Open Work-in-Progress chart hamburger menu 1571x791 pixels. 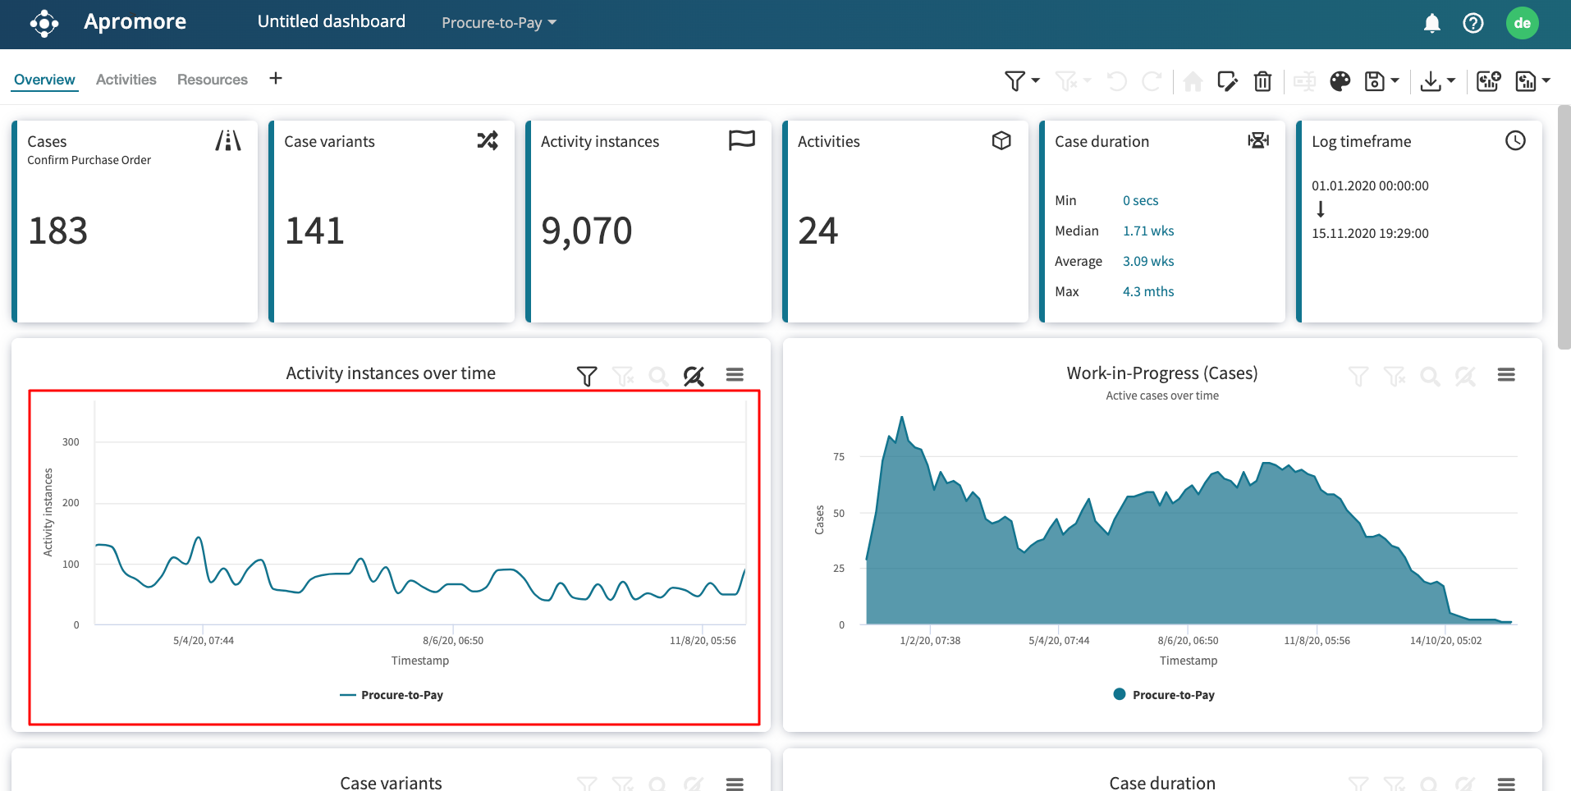1505,375
